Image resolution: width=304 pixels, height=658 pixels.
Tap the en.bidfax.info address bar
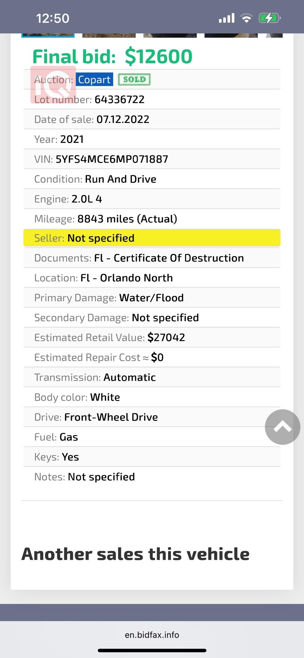(152, 635)
